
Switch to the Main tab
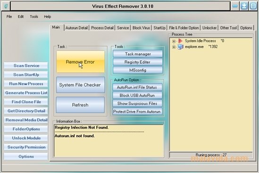coord(56,27)
